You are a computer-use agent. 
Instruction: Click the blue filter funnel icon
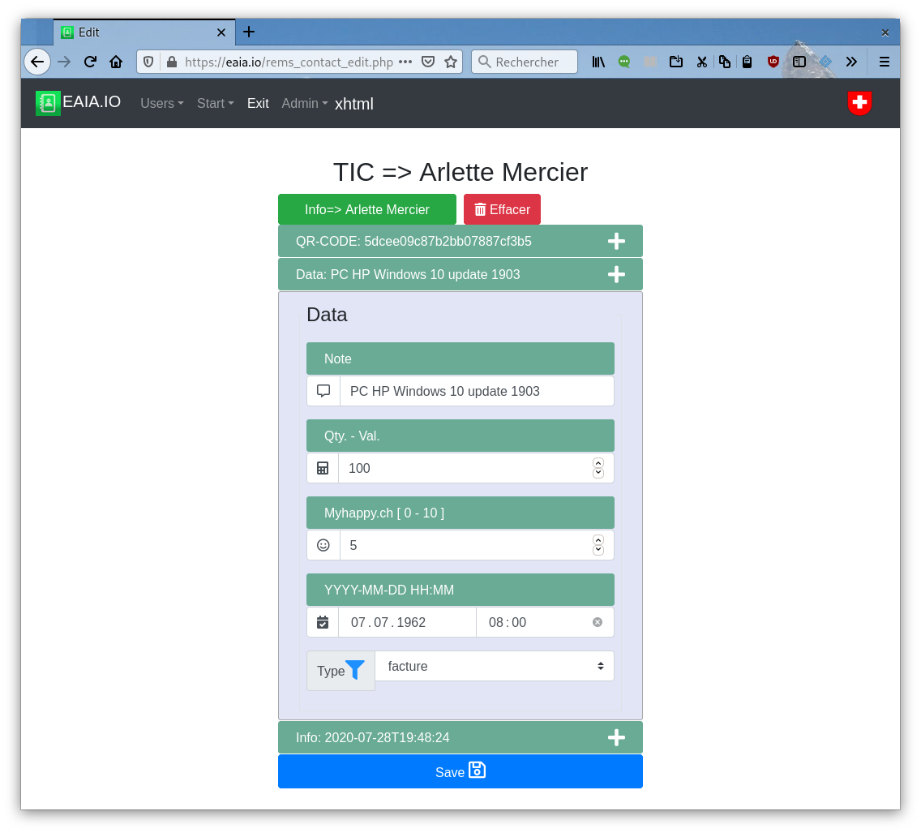click(355, 669)
